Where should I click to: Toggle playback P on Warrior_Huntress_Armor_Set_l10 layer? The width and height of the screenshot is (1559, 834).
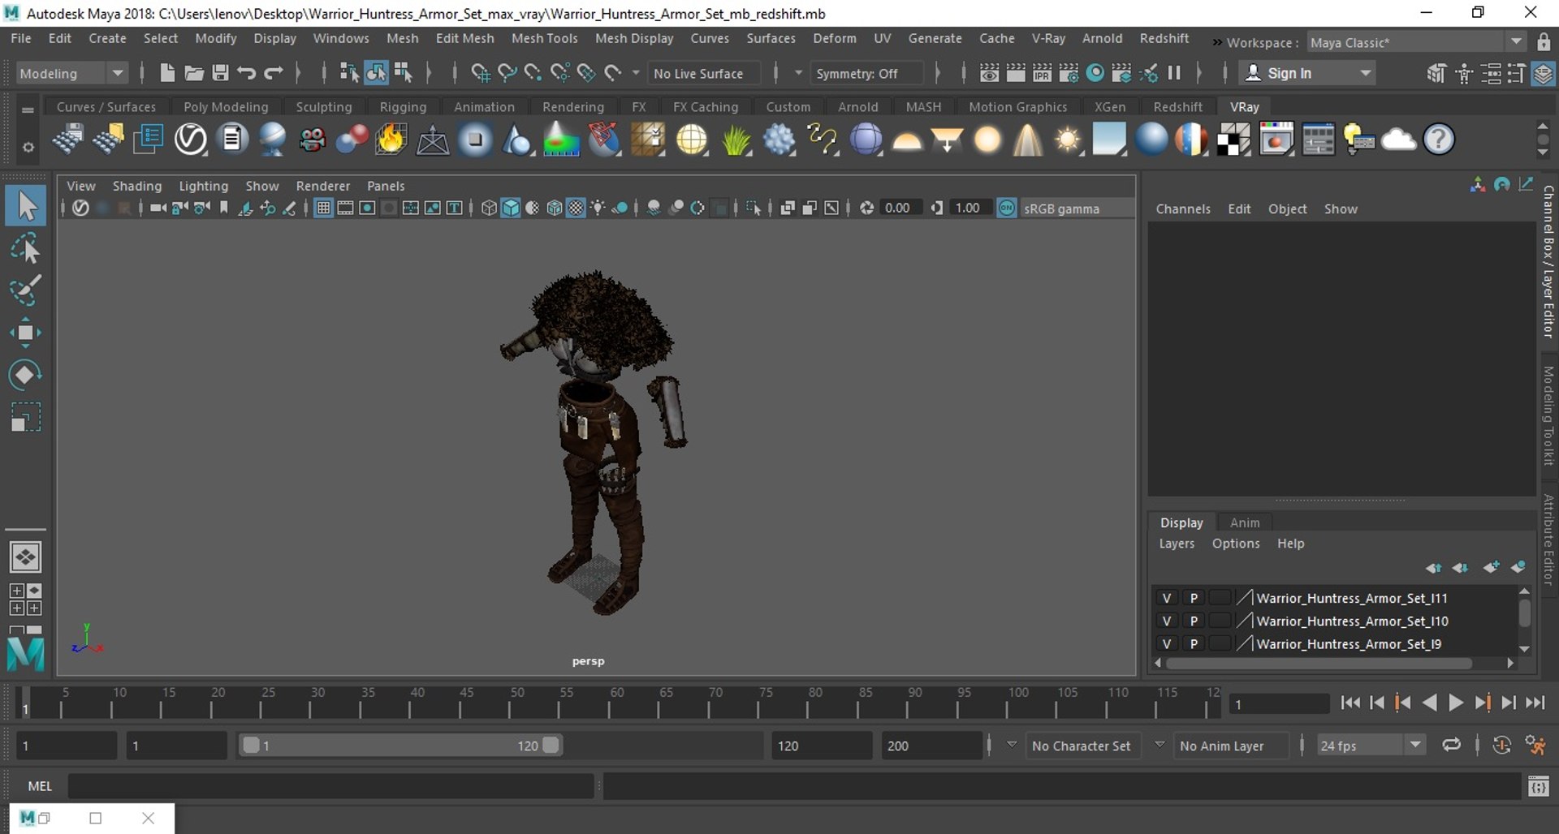point(1194,621)
